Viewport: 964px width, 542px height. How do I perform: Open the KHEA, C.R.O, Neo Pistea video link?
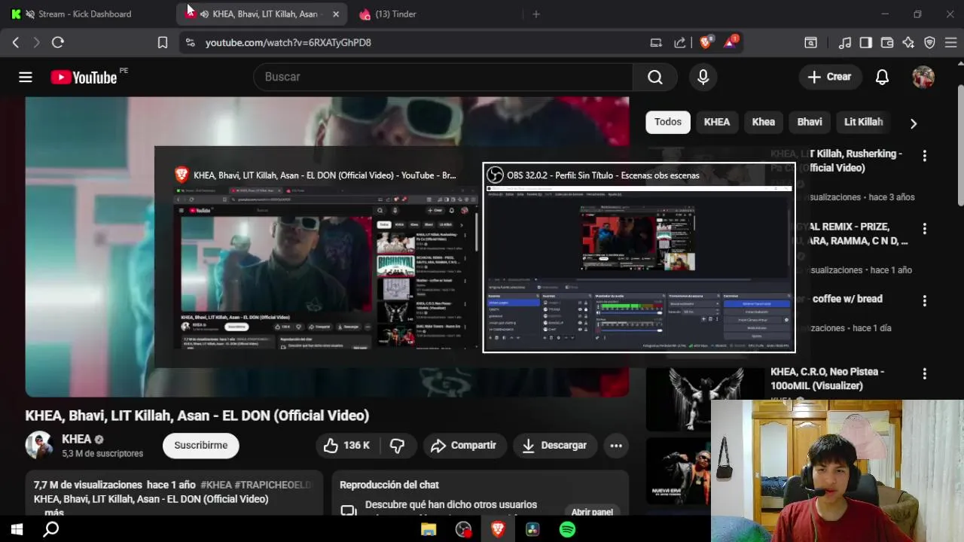point(827,379)
